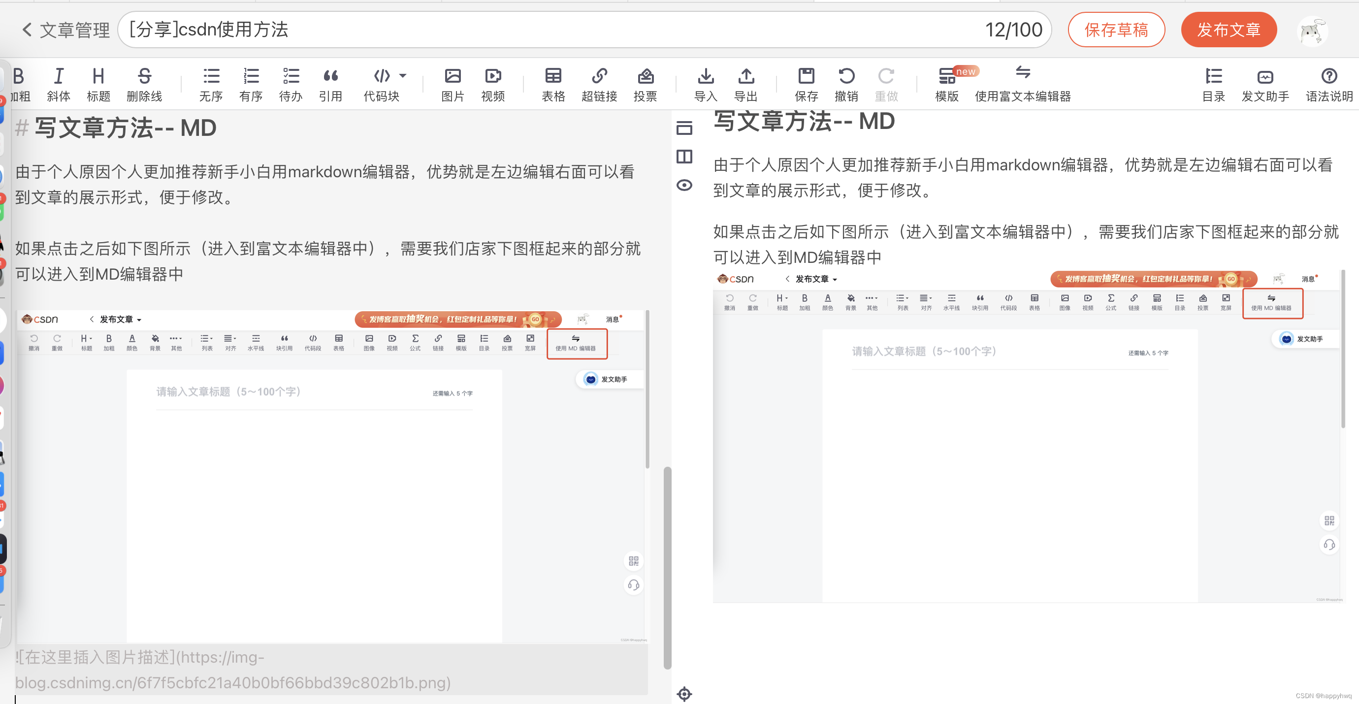Insert a code block (代码块)
The height and width of the screenshot is (704, 1359).
[x=381, y=84]
